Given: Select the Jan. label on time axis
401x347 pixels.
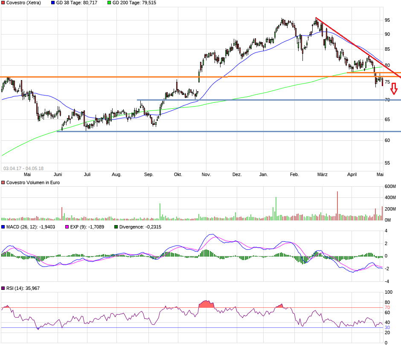Looking at the screenshot, I should [x=264, y=174].
